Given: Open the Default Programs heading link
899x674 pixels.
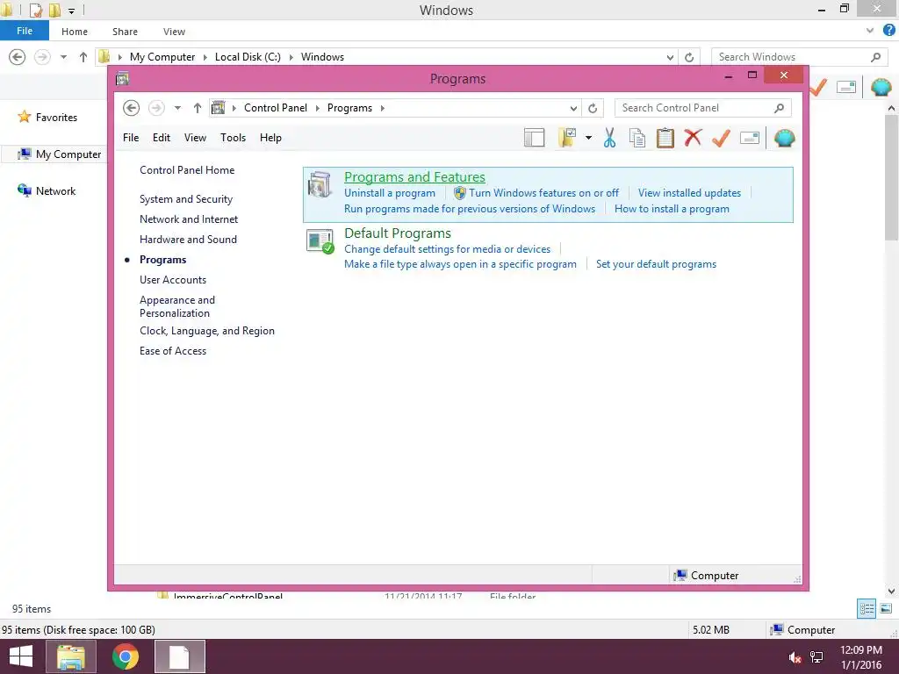Looking at the screenshot, I should tap(398, 233).
